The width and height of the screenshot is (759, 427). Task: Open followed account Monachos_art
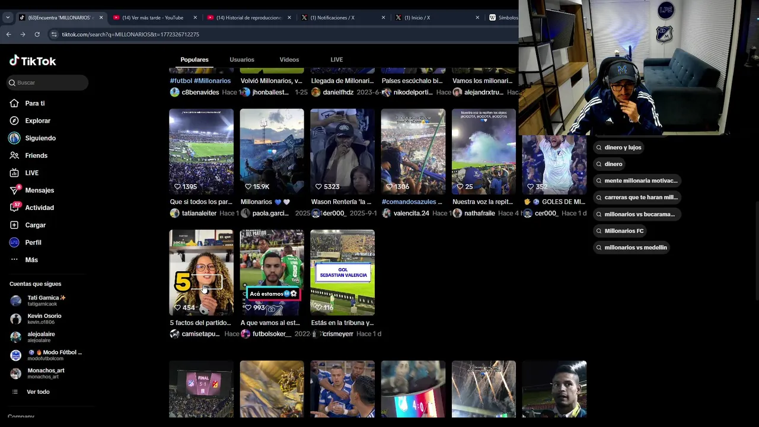click(46, 373)
